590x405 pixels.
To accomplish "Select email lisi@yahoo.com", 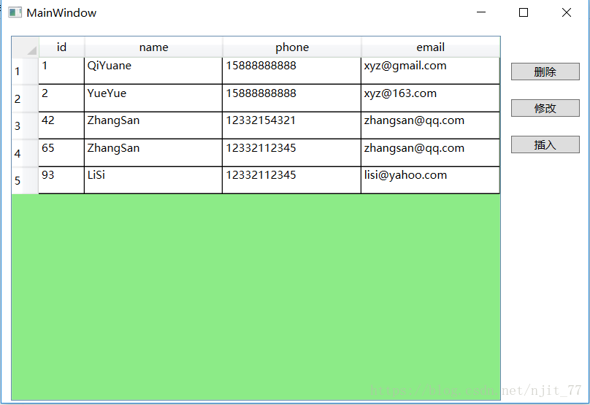I will coord(431,180).
